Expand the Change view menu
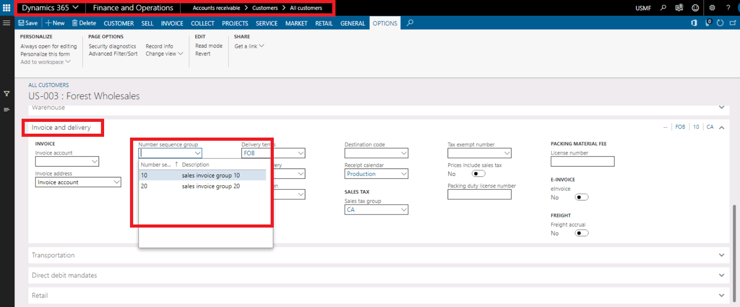The width and height of the screenshot is (740, 307). point(164,54)
